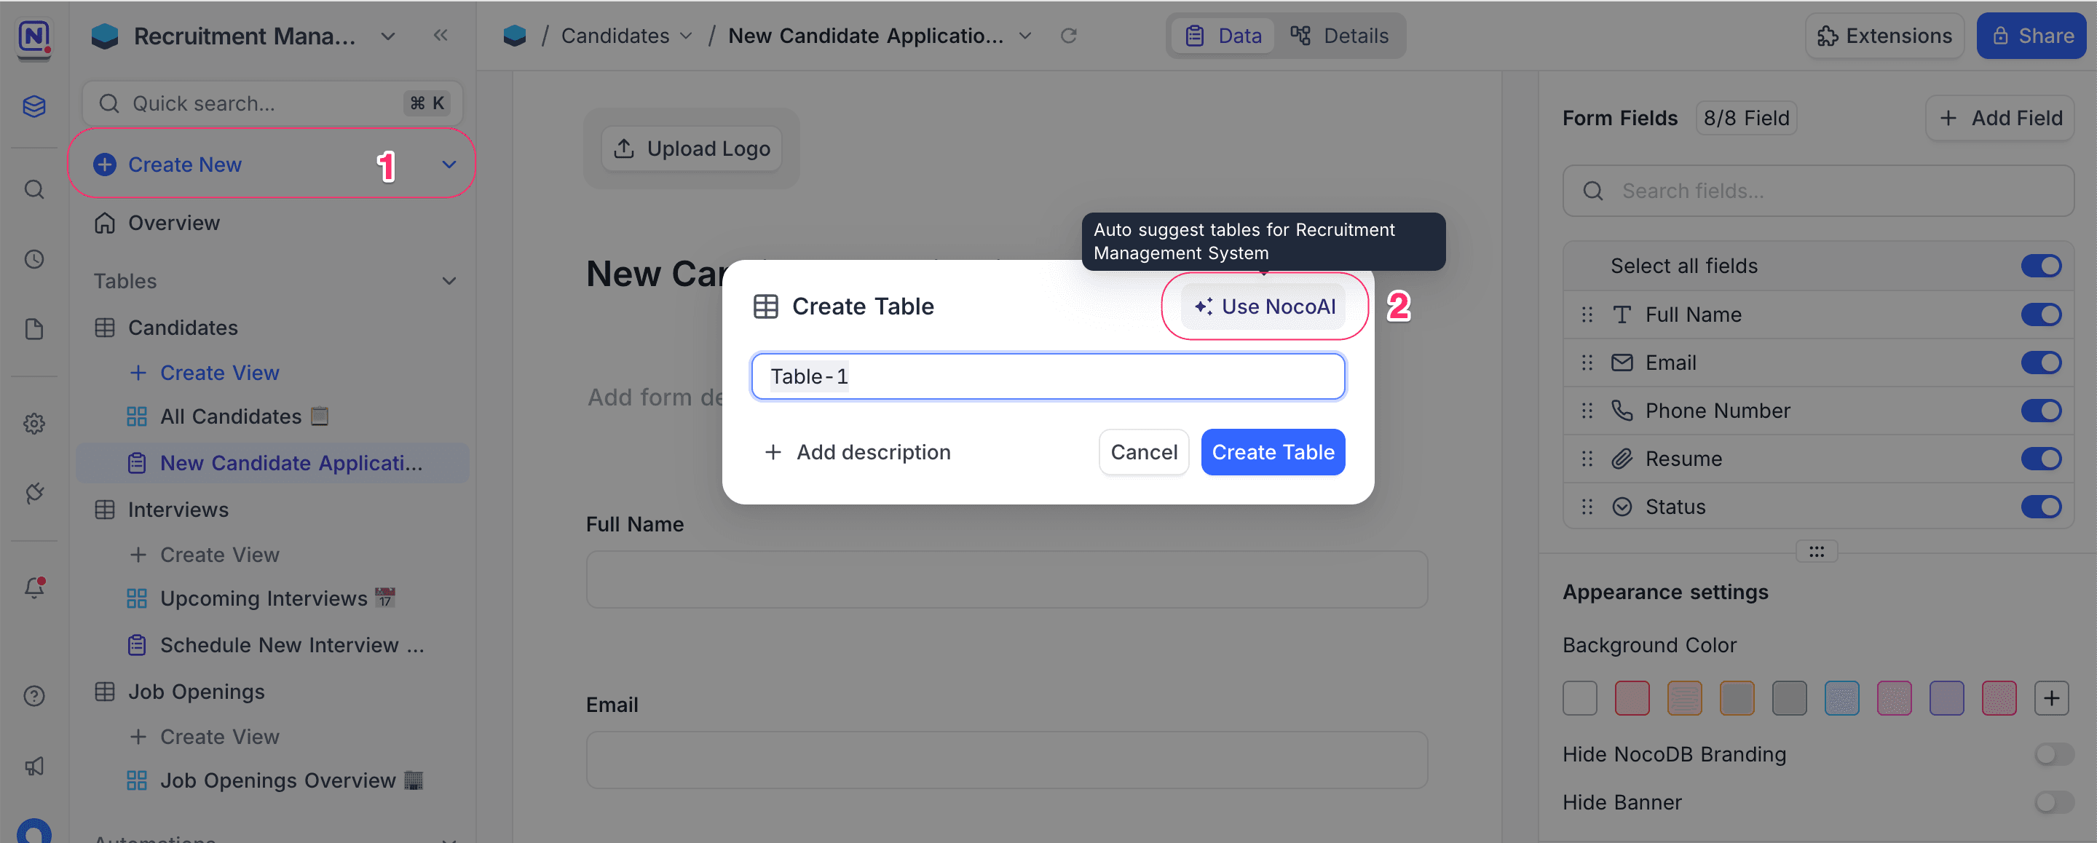Collapse the Tables section
This screenshot has width=2097, height=843.
(x=449, y=280)
